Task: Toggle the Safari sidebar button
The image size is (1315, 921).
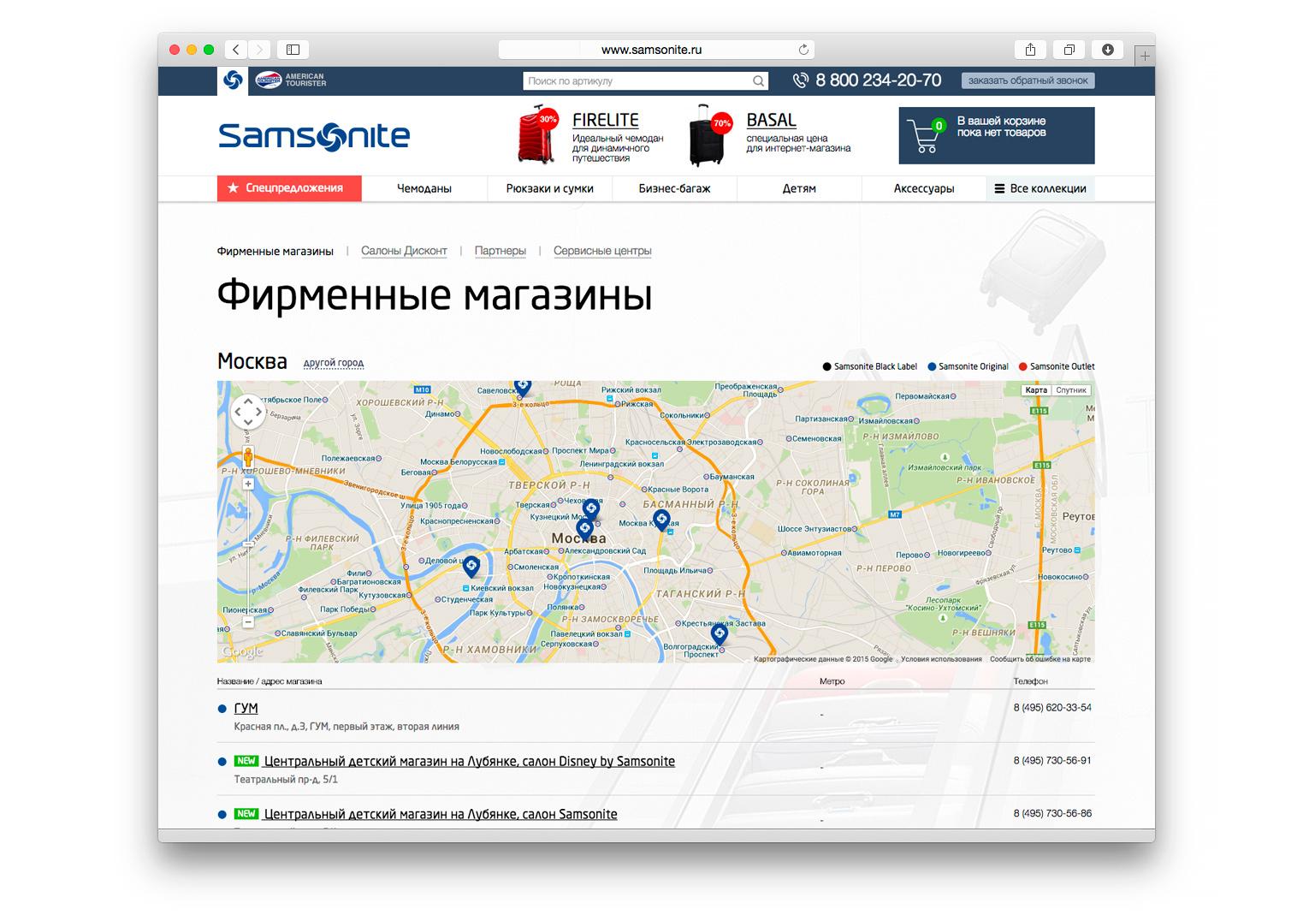Action: (x=293, y=50)
